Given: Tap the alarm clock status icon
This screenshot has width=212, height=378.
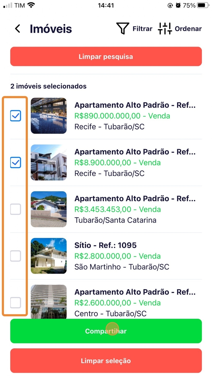Looking at the screenshot, I should [178, 5].
